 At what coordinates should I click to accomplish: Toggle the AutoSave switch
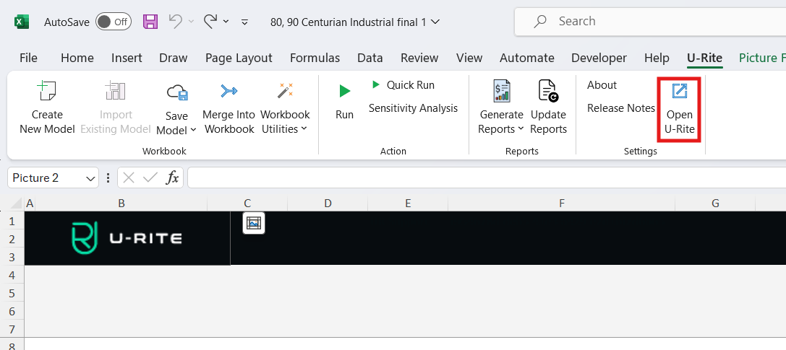(x=113, y=22)
